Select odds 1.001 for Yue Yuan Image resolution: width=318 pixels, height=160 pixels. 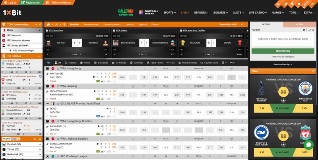point(122,77)
